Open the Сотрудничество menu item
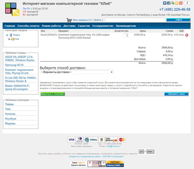 pos(103,26)
